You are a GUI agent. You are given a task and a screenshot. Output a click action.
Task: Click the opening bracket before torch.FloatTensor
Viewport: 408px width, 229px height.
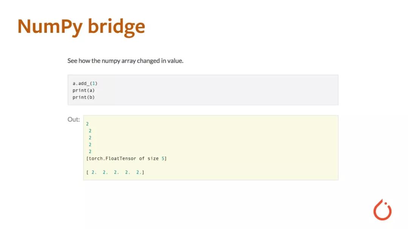tap(87, 158)
